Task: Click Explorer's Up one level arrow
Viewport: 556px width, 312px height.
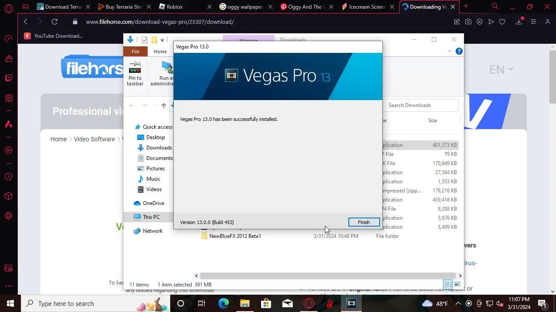Action: click(x=164, y=105)
